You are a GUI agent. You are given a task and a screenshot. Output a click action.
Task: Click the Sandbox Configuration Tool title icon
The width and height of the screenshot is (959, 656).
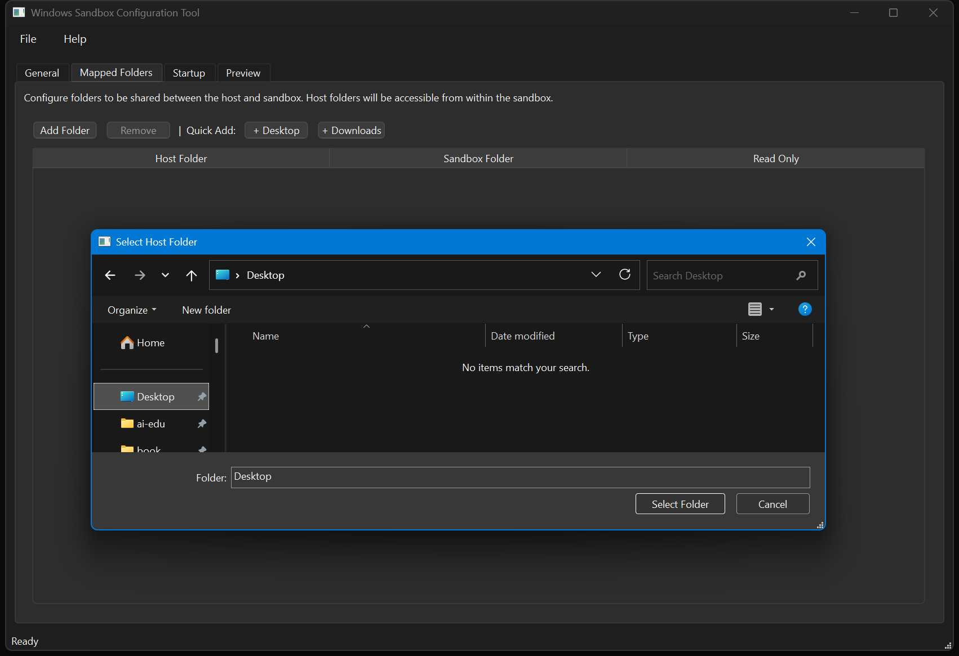[19, 12]
